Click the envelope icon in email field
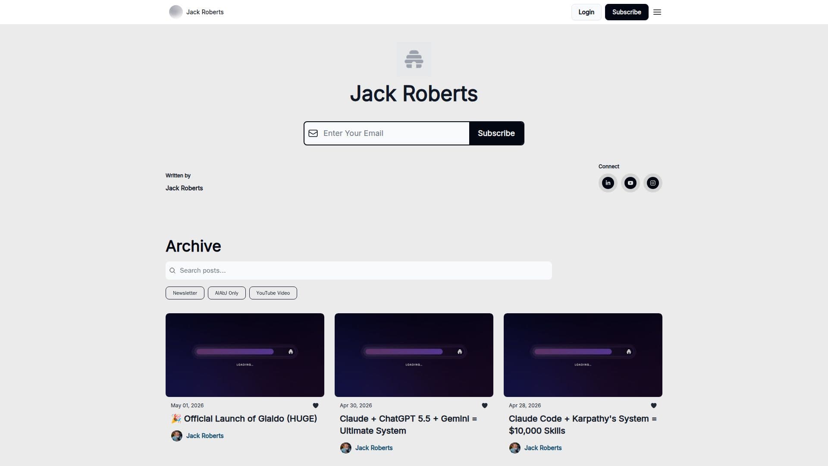 [313, 133]
